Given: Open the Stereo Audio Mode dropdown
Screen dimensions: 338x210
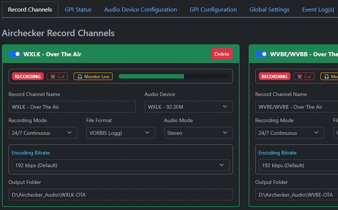Looking at the screenshot, I should (198, 133).
